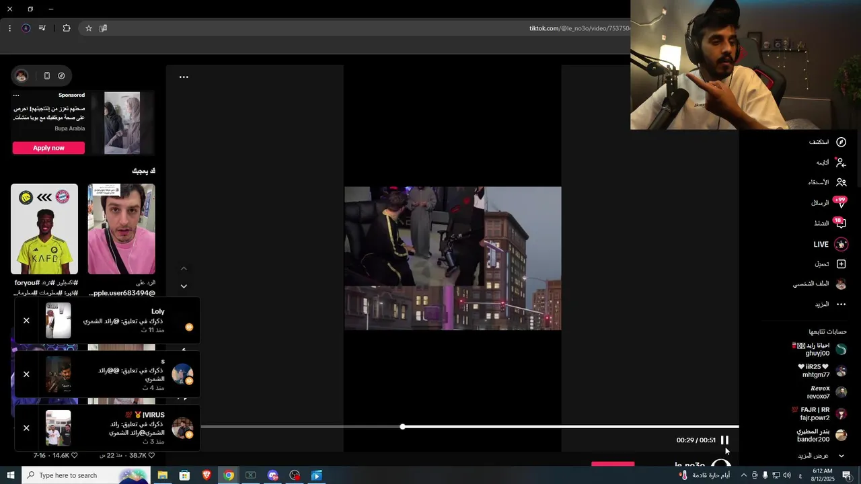Open the floating profile avatar button
Screen dimensions: 861x484
coord(22,76)
